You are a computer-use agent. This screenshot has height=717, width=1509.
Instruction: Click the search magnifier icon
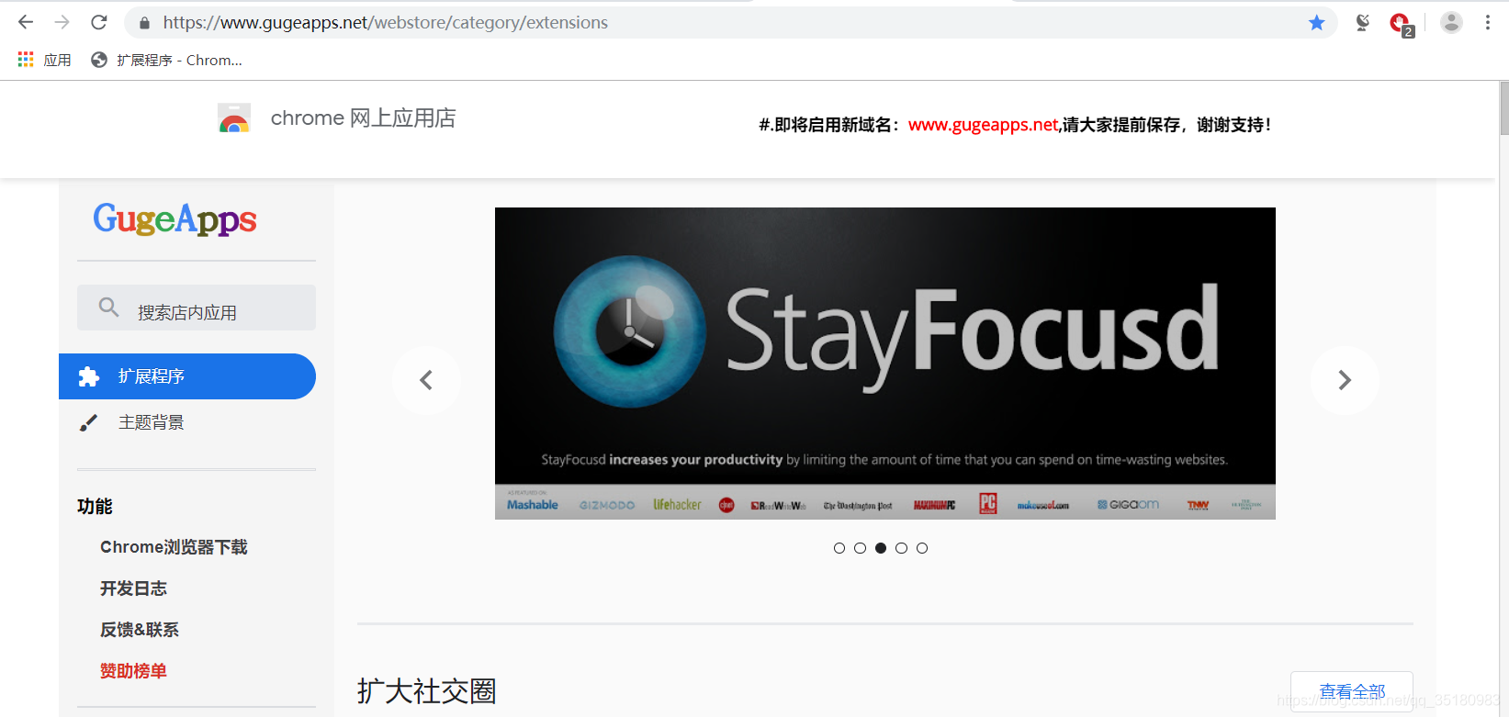pos(108,308)
